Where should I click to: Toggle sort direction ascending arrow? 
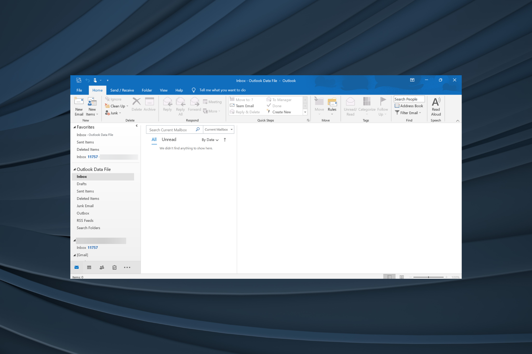coord(226,139)
